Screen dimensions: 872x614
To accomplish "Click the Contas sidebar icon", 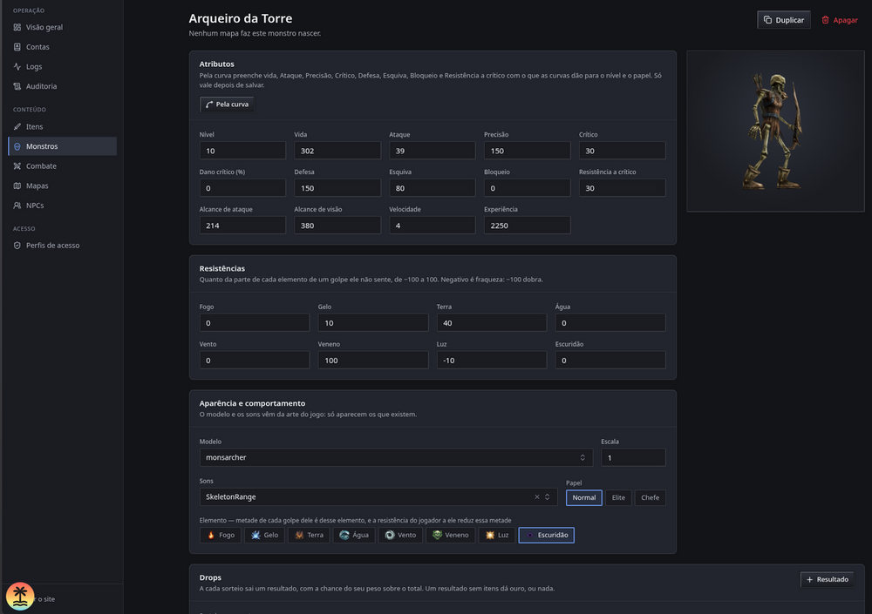I will [17, 47].
